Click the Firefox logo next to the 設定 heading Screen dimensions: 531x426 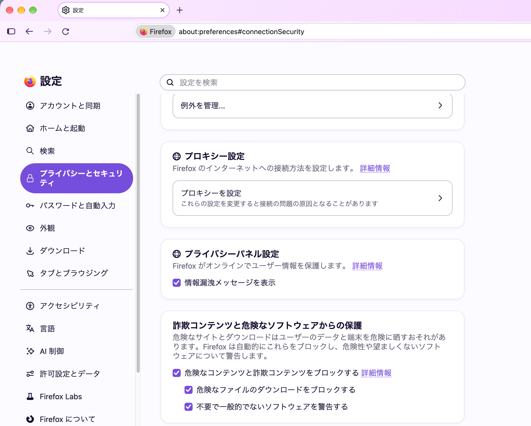click(x=30, y=81)
